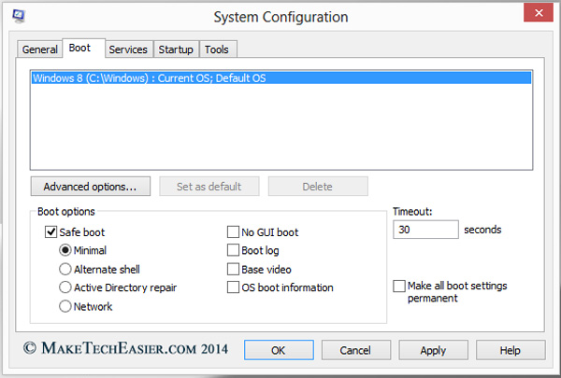Image resolution: width=561 pixels, height=378 pixels.
Task: Tick the Boot log checkbox
Action: pos(234,251)
